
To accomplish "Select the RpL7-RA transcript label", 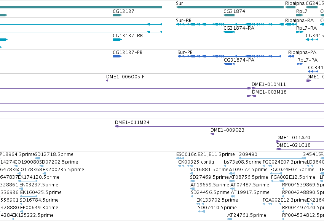I will point(306,28).
